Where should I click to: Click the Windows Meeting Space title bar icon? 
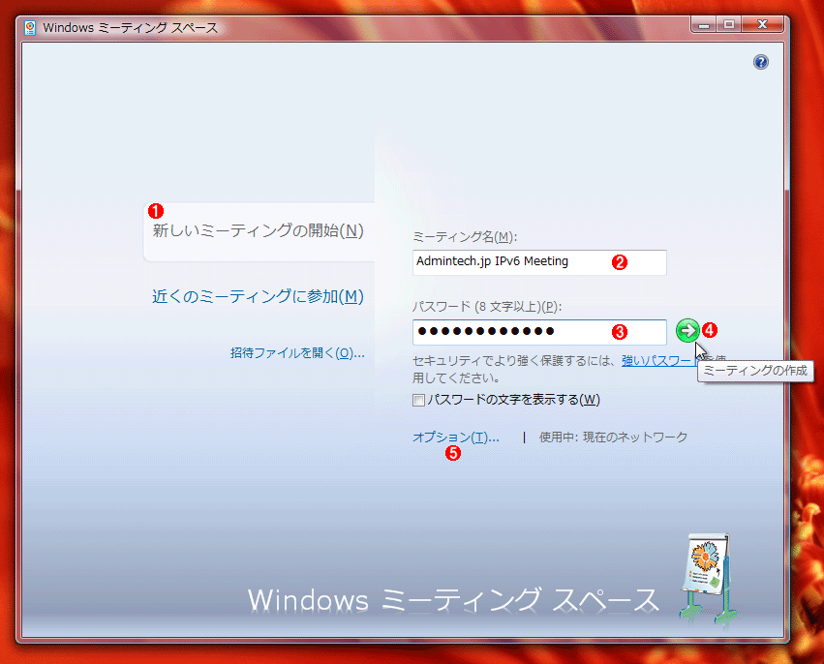[x=30, y=28]
